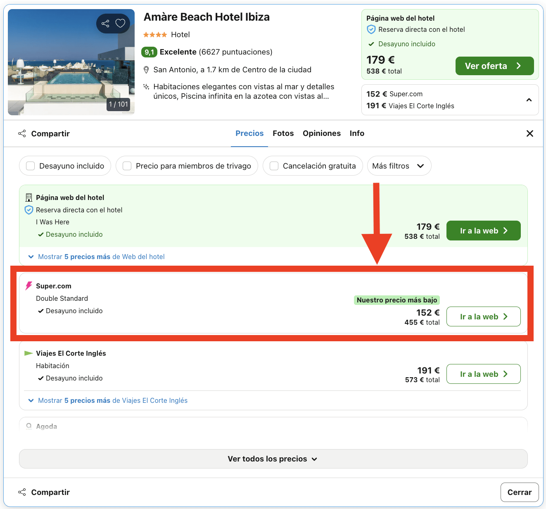The height and width of the screenshot is (509, 546).
Task: Click shield icon beside Reserva directa in price list
Action: tap(29, 210)
